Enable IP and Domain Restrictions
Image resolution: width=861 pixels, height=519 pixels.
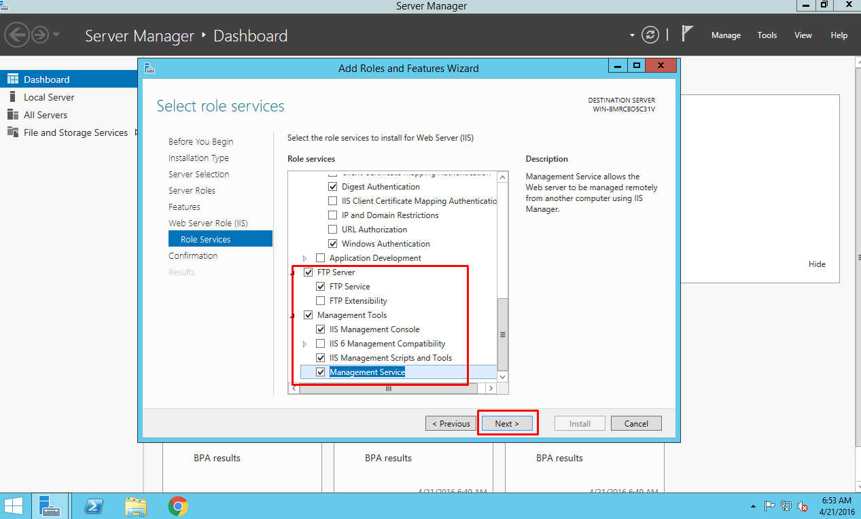coord(333,215)
